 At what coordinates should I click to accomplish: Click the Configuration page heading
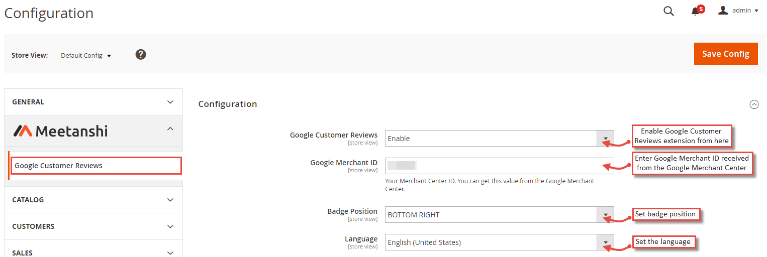tap(49, 13)
